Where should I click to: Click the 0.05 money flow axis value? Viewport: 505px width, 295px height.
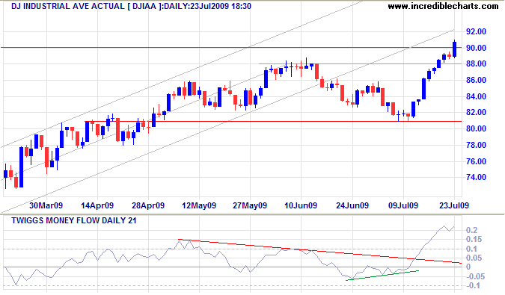474,258
